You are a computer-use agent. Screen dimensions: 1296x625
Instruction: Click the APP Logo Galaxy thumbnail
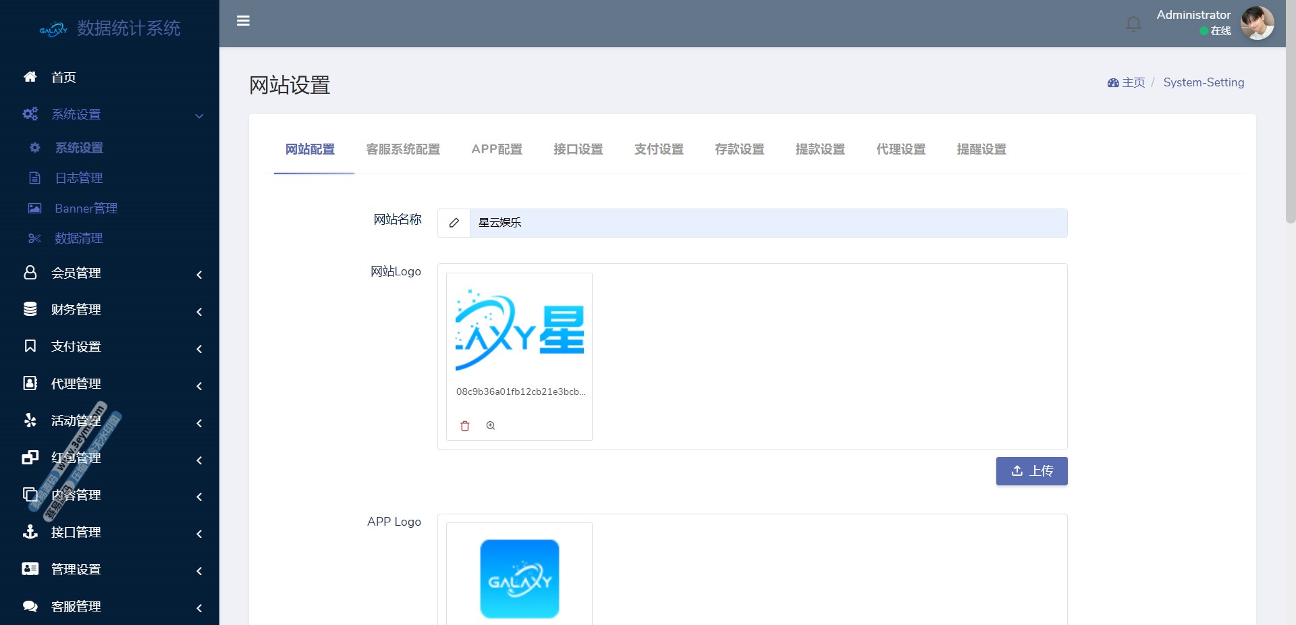(519, 578)
